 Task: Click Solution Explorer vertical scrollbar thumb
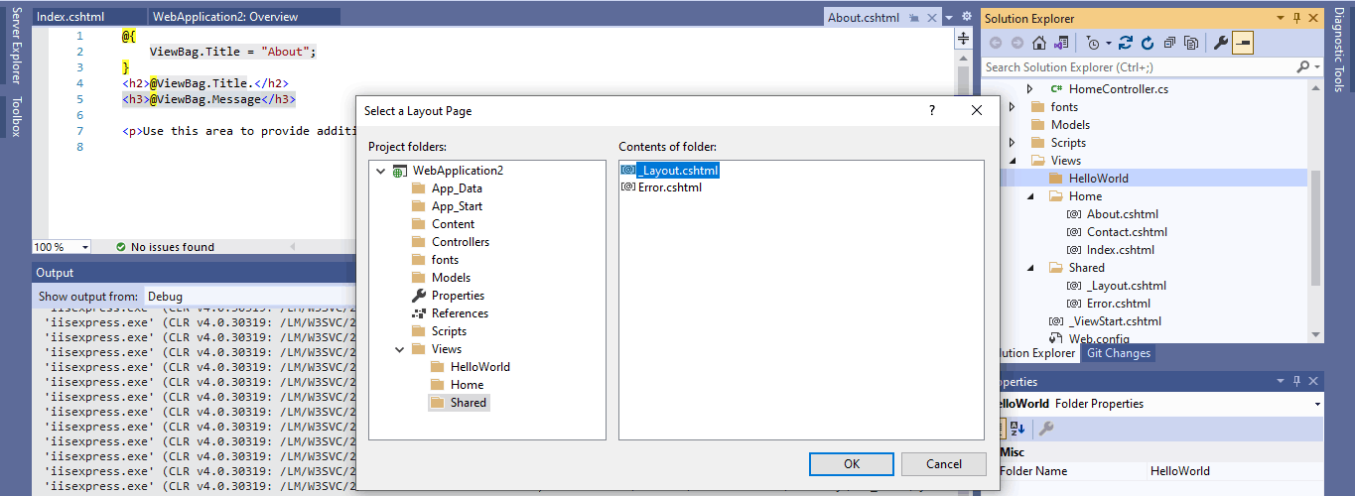(x=1315, y=228)
